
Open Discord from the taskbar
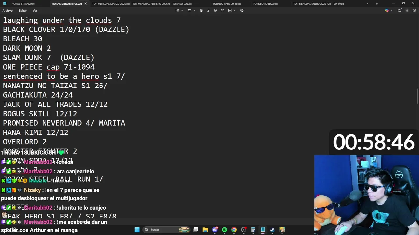[x=215, y=230]
